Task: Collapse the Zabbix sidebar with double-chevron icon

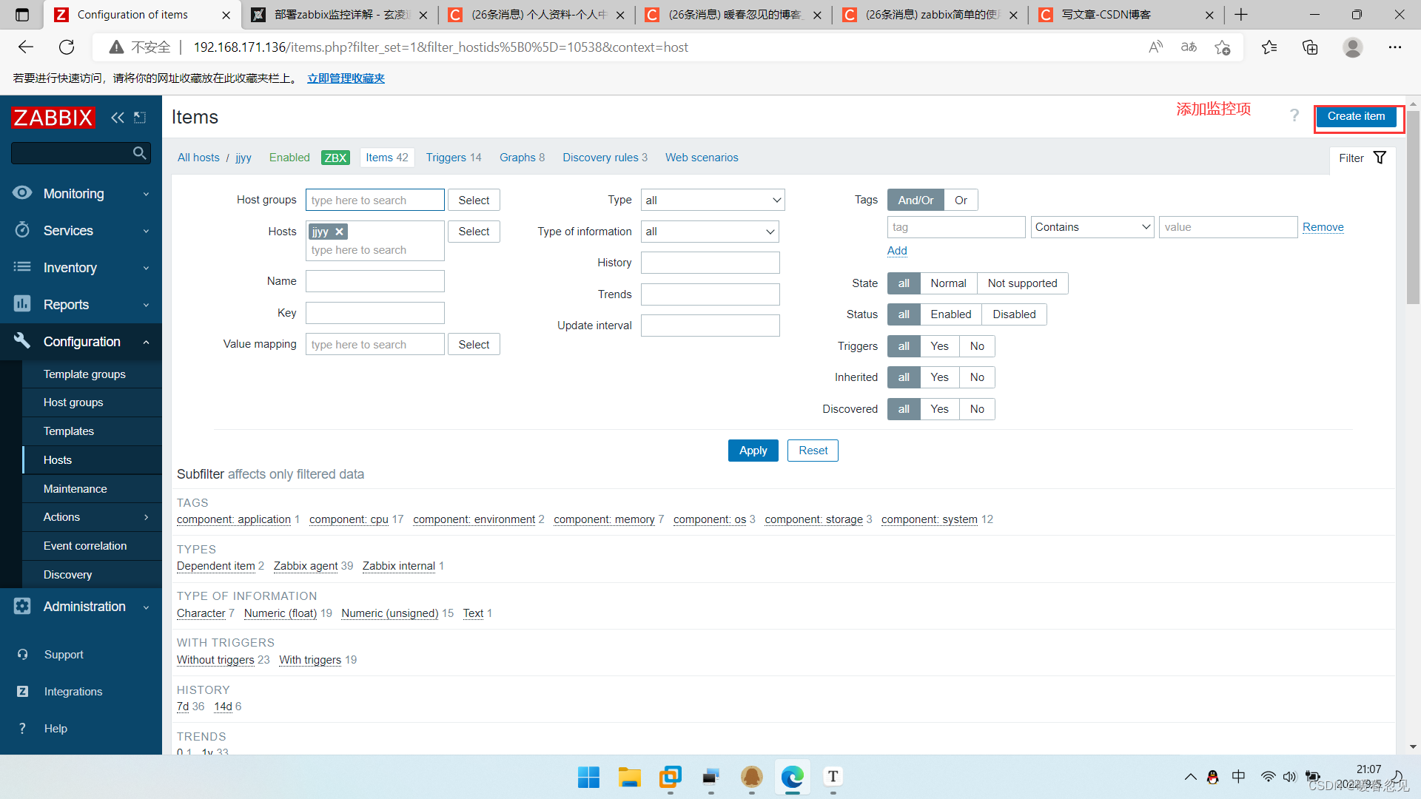Action: [x=117, y=118]
